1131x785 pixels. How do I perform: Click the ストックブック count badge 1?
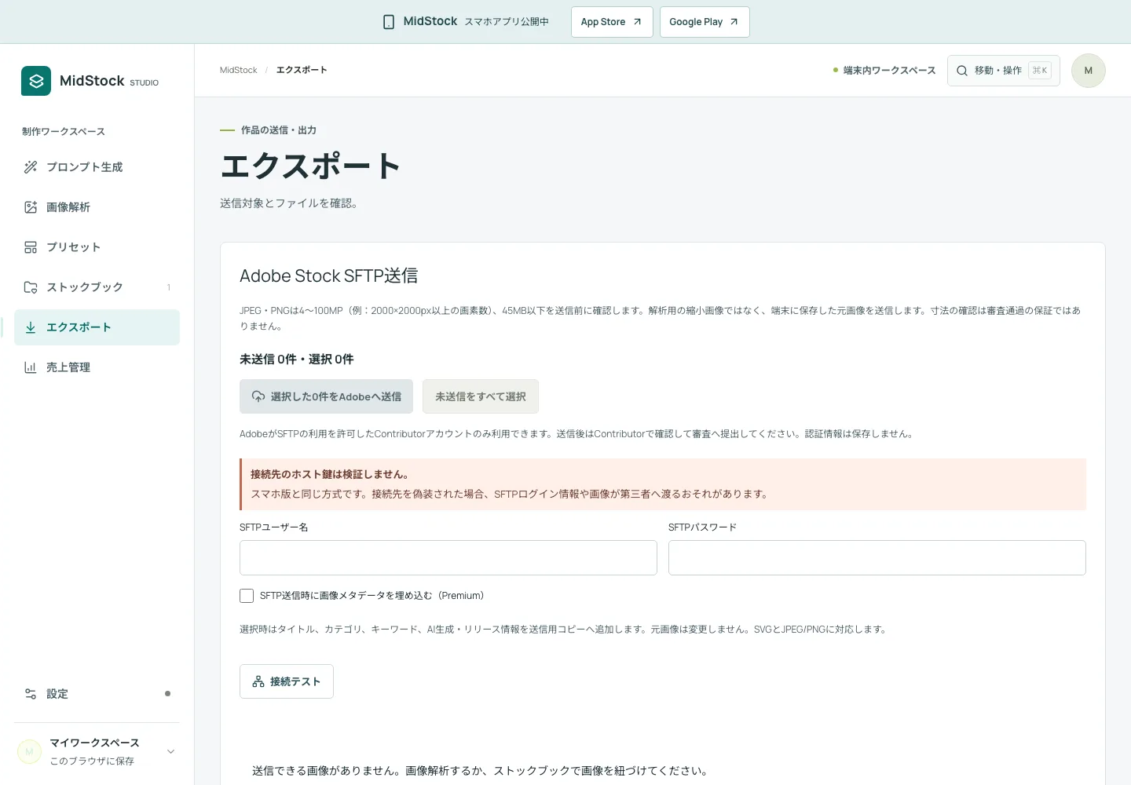pyautogui.click(x=169, y=287)
